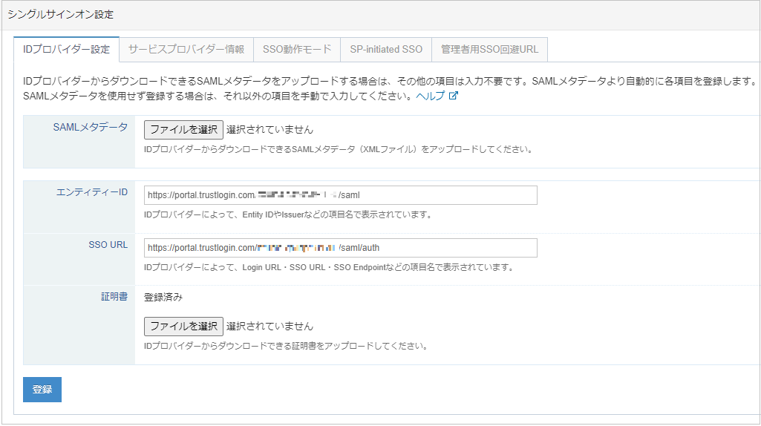Click the blue 登録 button
The height and width of the screenshot is (426, 761).
[42, 389]
